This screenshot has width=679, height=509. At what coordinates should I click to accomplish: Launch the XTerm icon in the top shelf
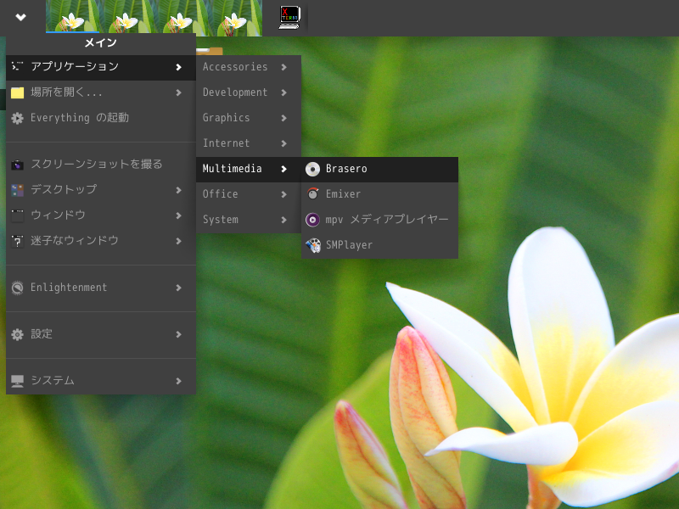tap(289, 17)
